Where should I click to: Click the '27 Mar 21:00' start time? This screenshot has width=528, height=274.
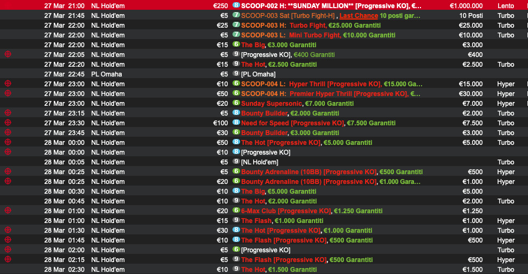point(64,6)
